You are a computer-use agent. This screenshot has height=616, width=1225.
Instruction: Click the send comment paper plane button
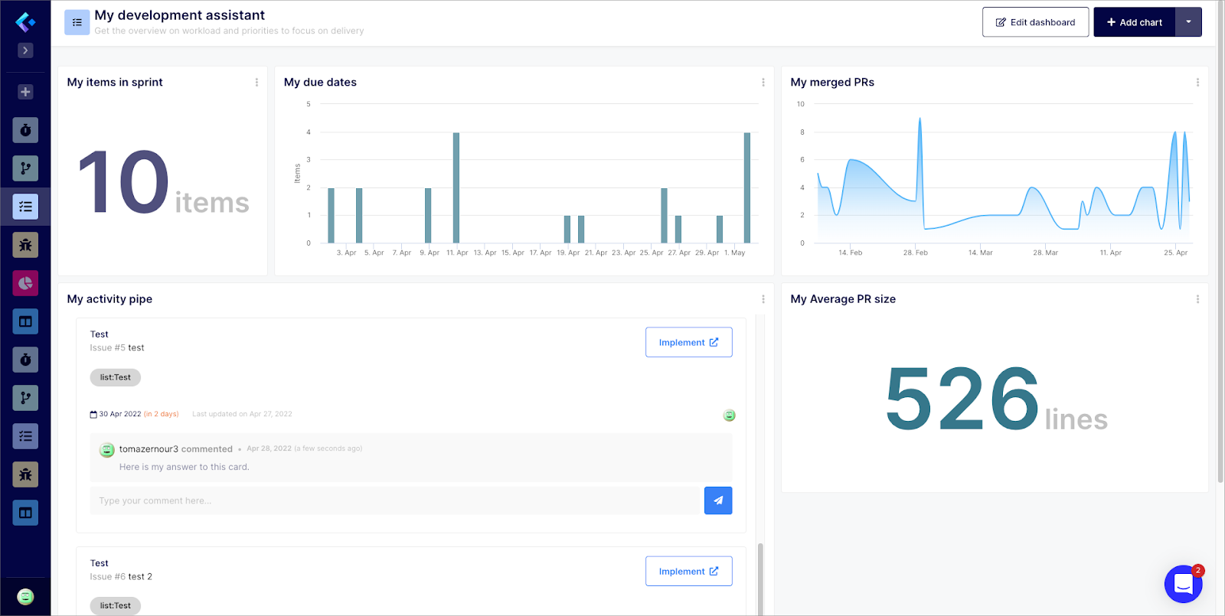point(717,500)
